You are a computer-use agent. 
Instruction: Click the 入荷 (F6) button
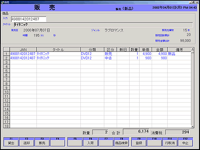click(x=90, y=143)
